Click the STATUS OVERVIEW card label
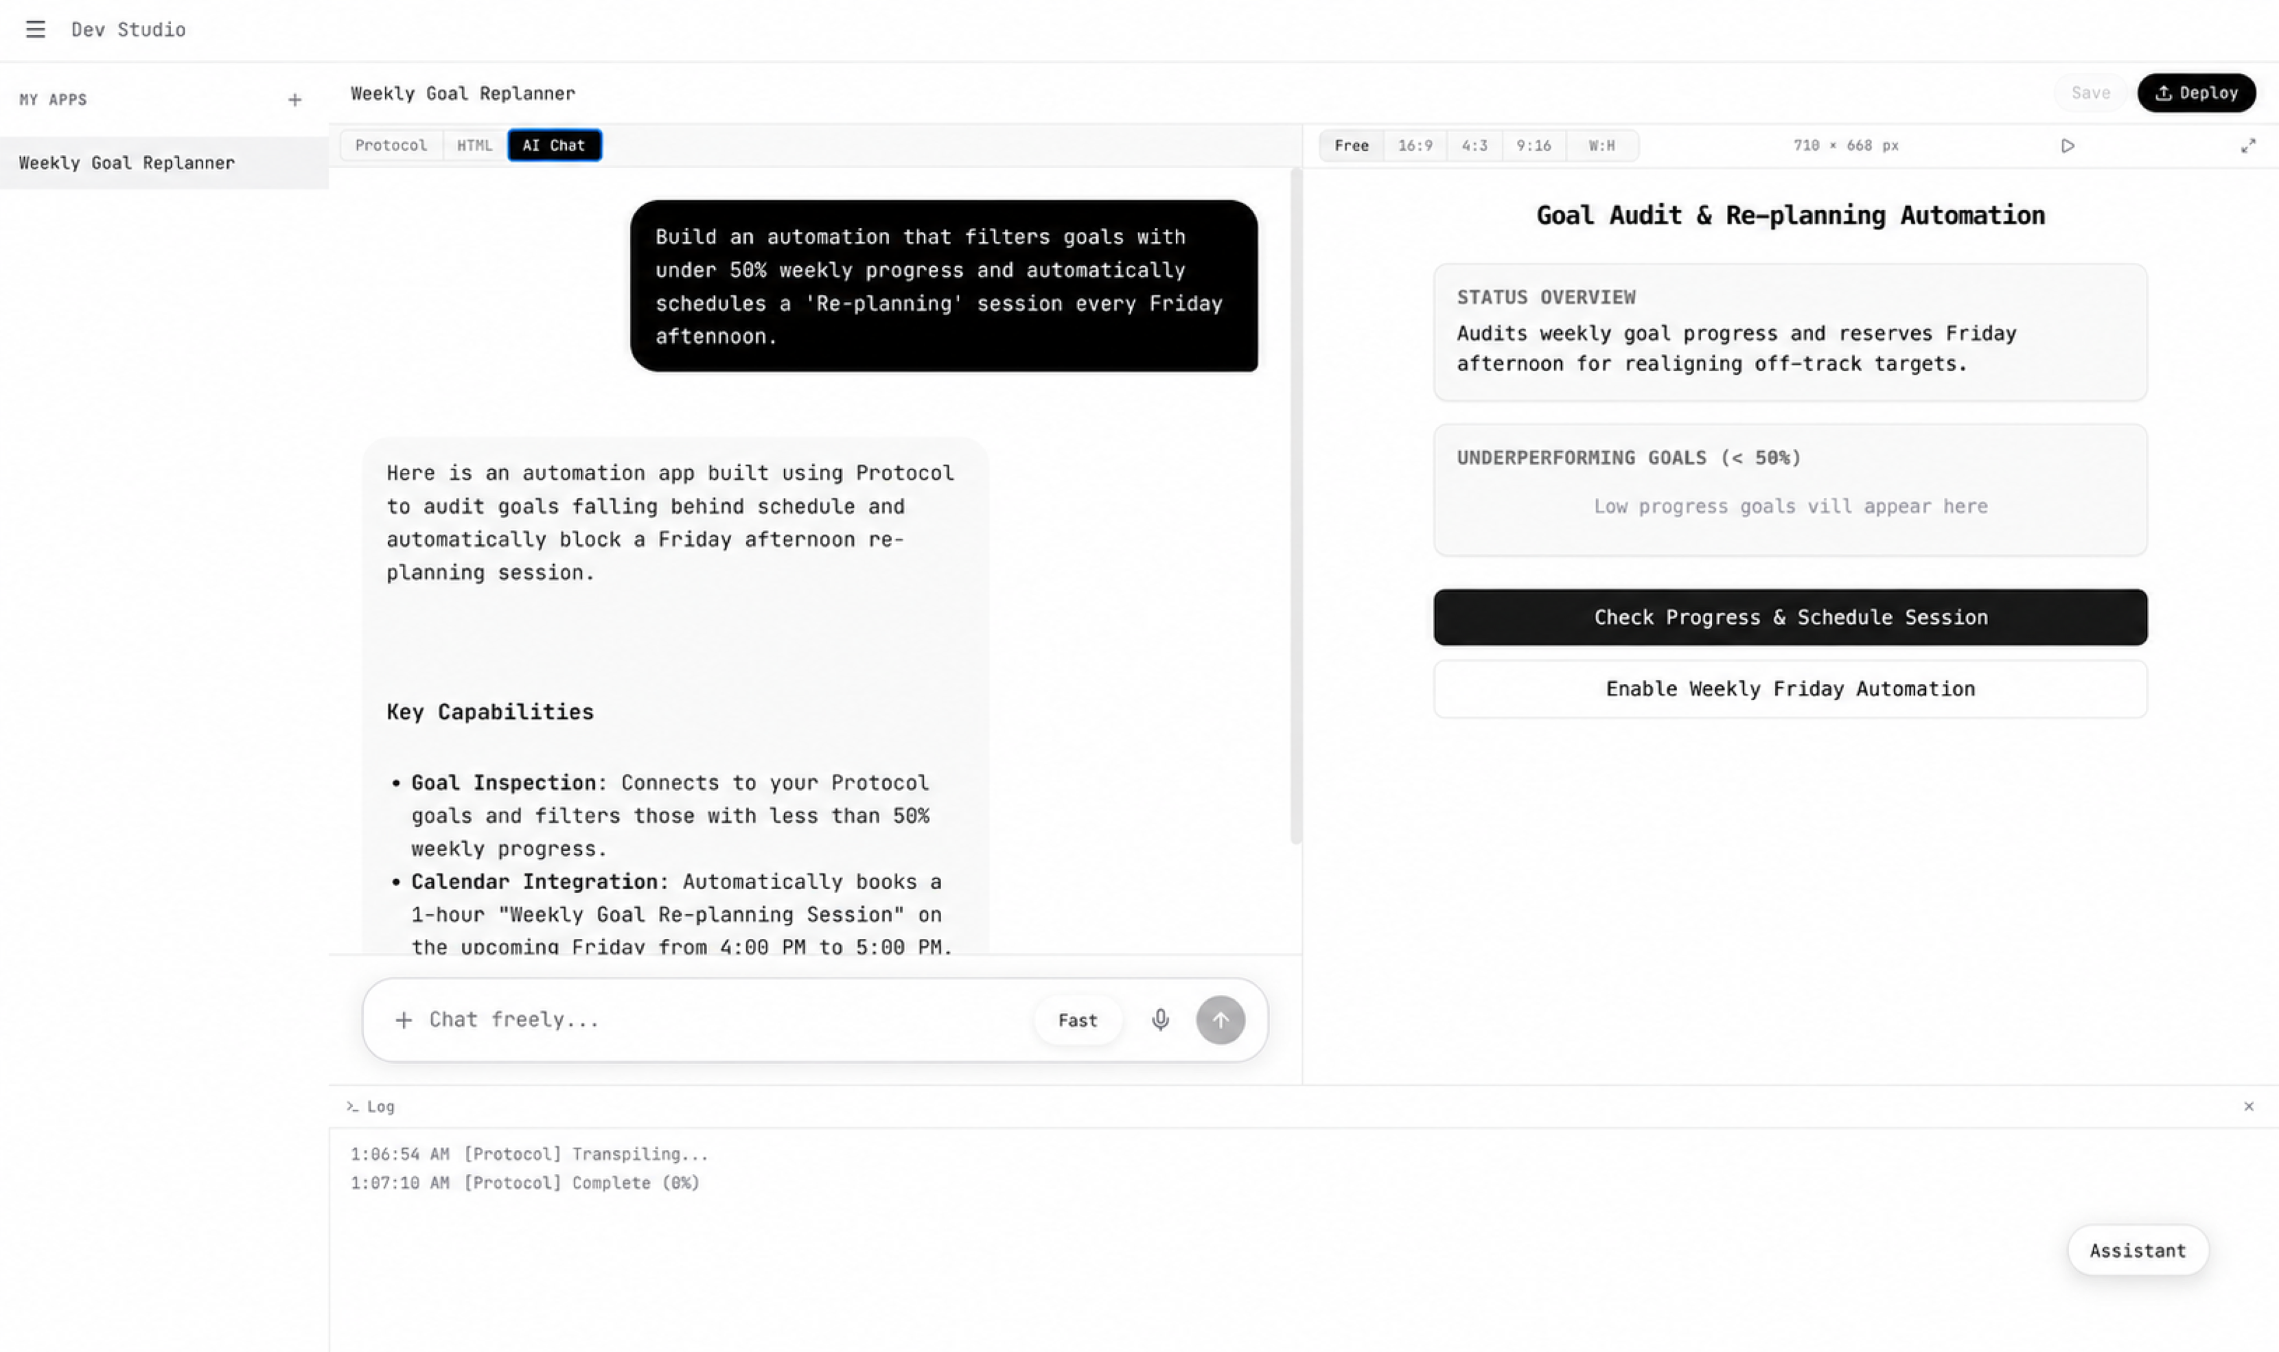Screen dimensions: 2279x1352 (x=1545, y=298)
